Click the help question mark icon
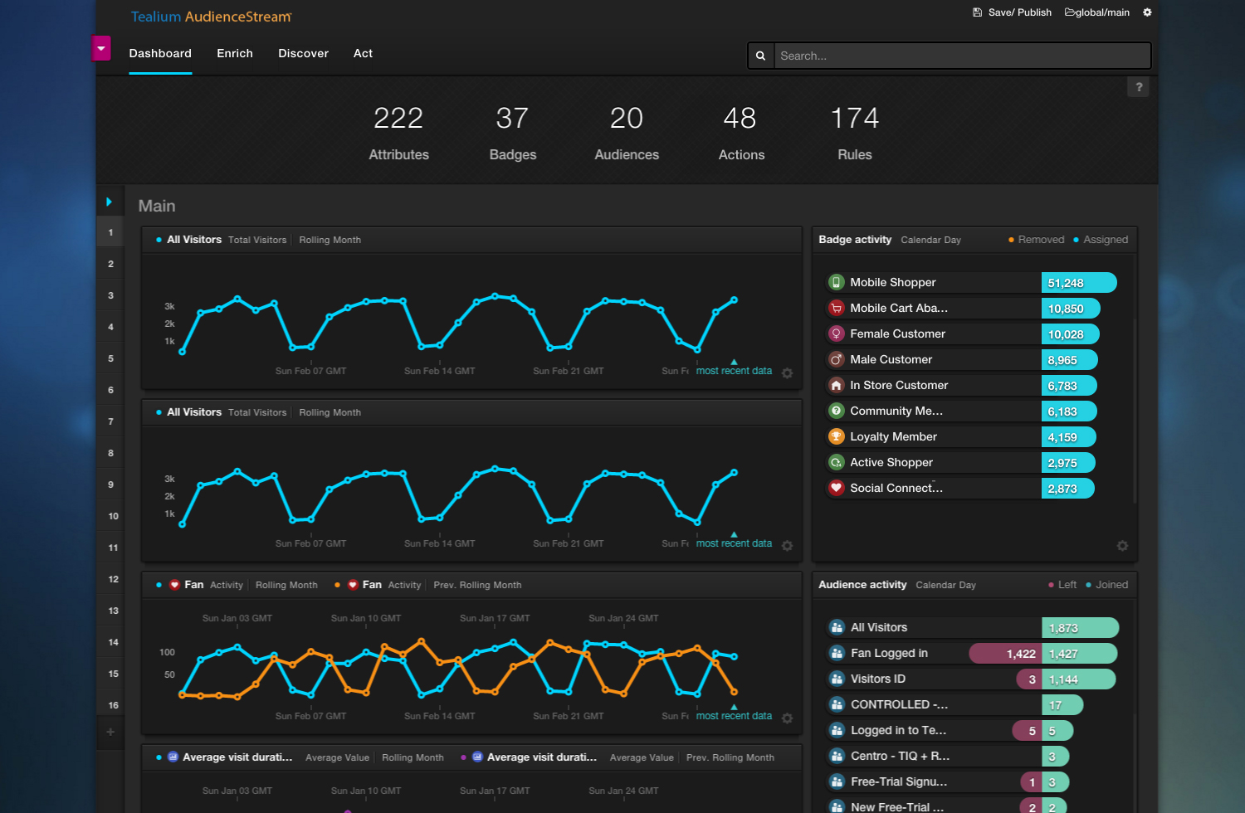1245x813 pixels. click(x=1138, y=87)
